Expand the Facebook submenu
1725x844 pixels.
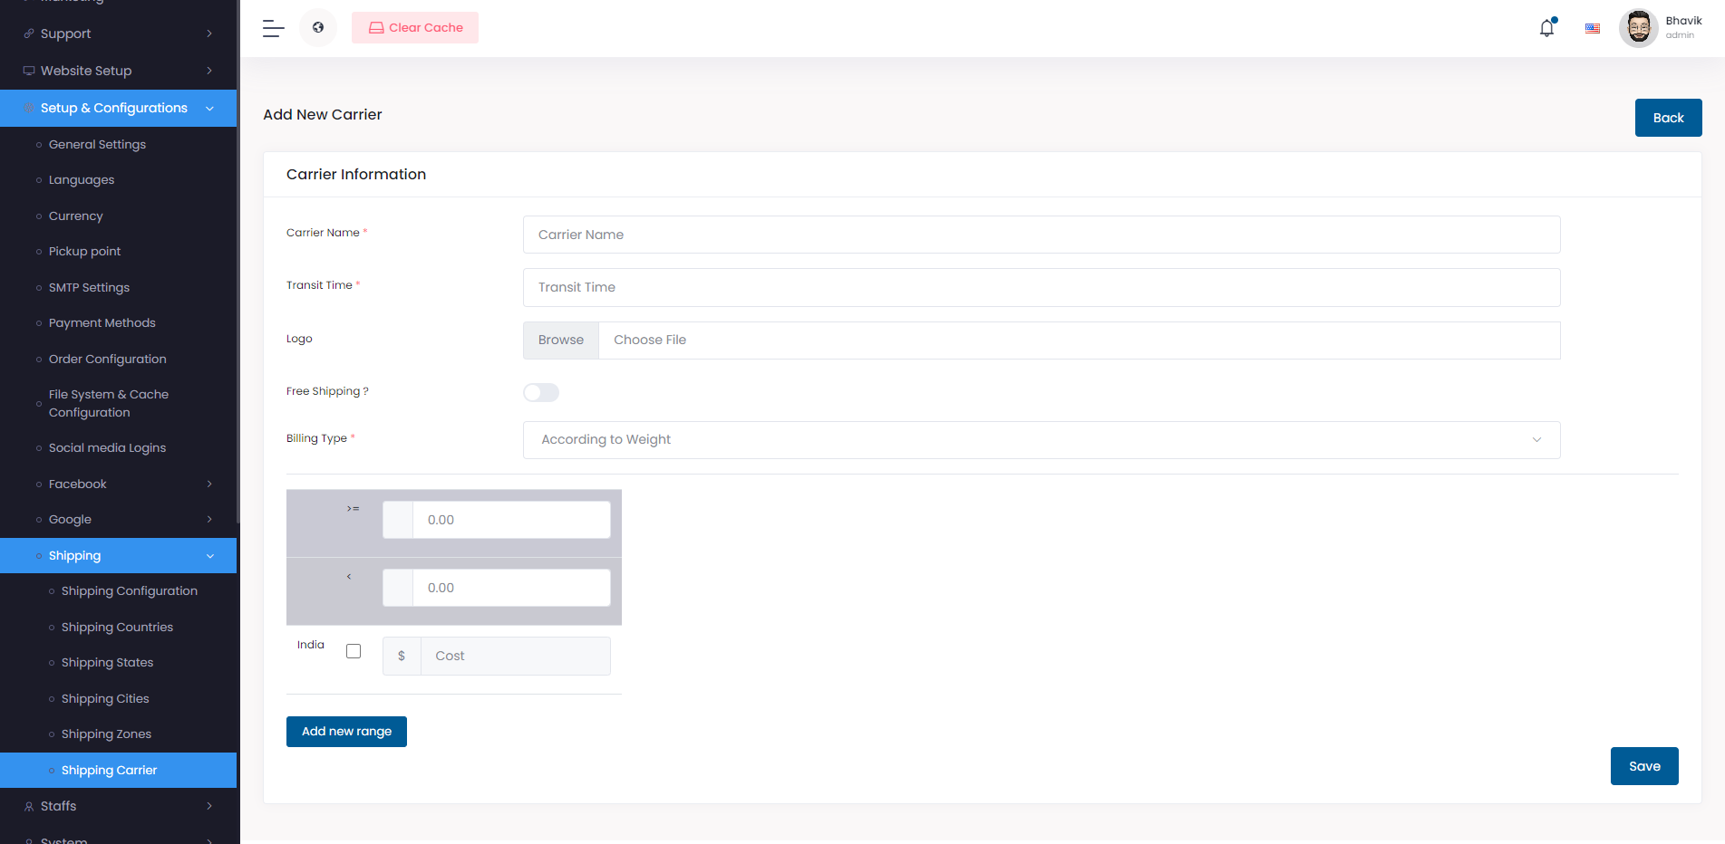pos(209,484)
